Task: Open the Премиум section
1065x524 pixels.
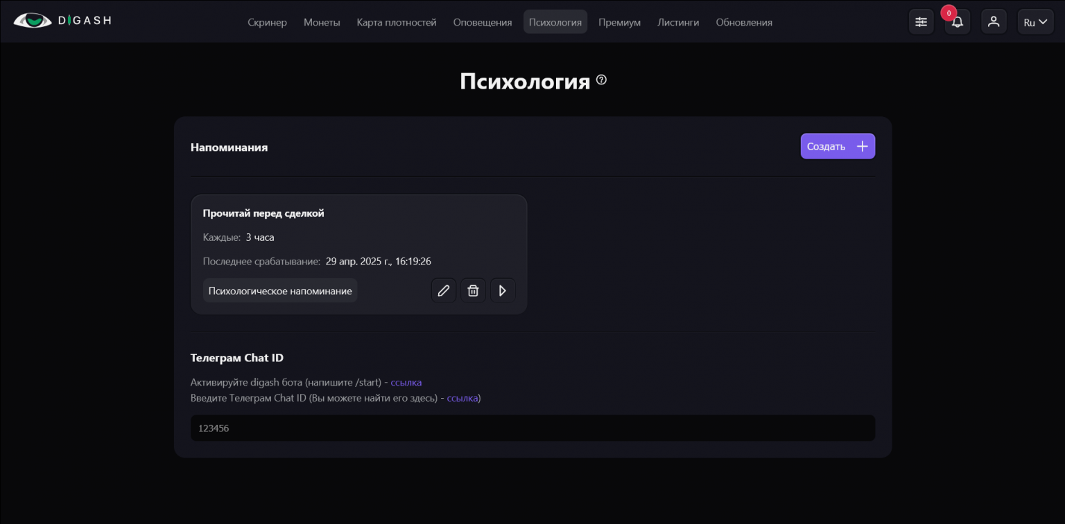Action: point(619,22)
